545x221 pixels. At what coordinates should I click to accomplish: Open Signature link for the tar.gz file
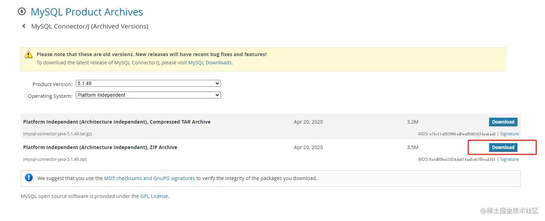[x=509, y=134]
